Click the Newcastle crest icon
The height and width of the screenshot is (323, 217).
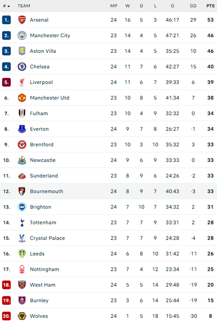click(x=22, y=160)
